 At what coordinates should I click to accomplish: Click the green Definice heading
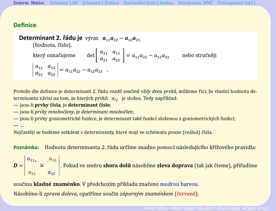tap(25, 25)
